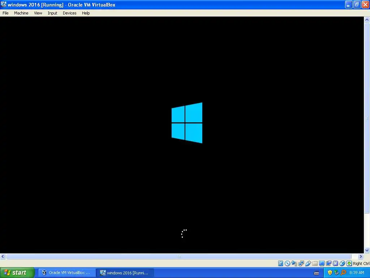Open the yellow security shield tray icon

click(x=330, y=273)
